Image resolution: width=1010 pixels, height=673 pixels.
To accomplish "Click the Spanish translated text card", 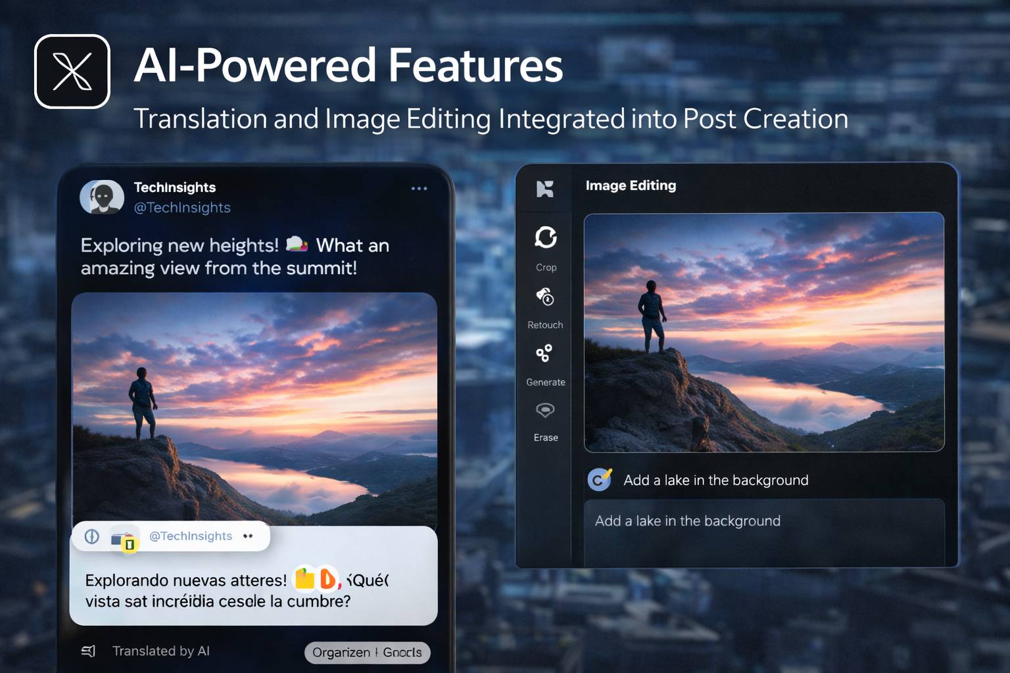I will 253,590.
